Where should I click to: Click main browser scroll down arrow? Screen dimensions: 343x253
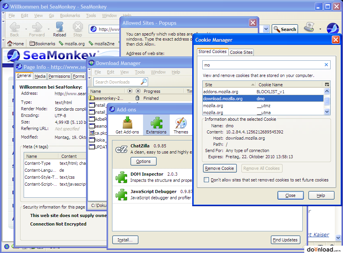pos(338,238)
